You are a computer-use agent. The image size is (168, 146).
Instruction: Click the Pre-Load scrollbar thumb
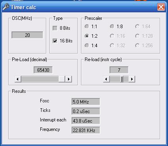coord(62,79)
